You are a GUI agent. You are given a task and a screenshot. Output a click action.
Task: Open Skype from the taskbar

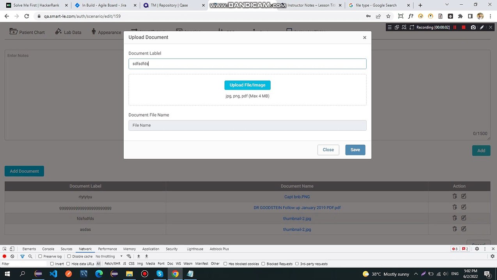click(160, 274)
